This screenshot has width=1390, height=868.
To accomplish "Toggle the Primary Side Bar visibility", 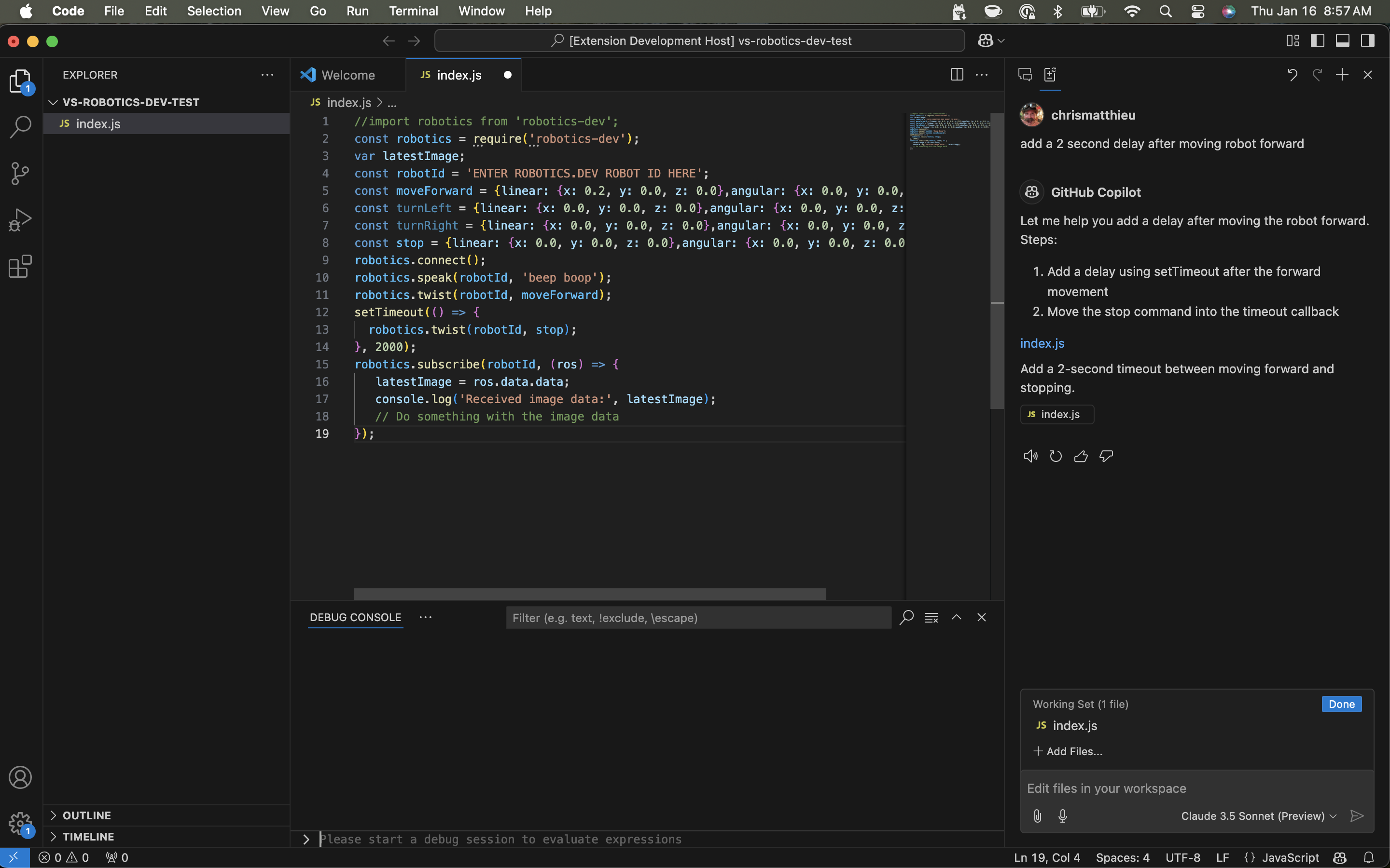I will tap(1318, 40).
